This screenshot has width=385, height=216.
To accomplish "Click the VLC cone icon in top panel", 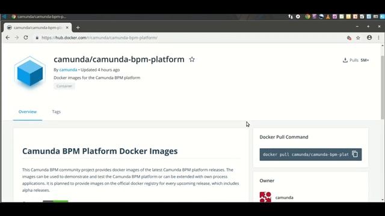I will click(328, 17).
